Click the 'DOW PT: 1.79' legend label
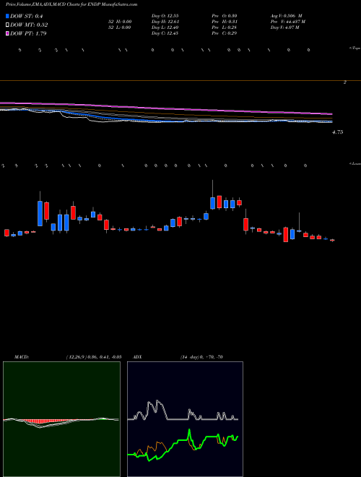Viewport: 361px width, 477px height. (x=29, y=33)
